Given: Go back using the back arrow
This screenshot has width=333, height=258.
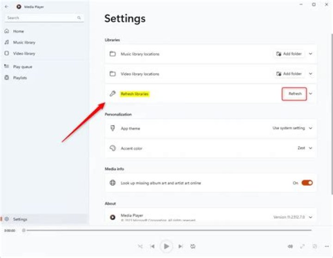Looking at the screenshot, I should tap(6, 6).
